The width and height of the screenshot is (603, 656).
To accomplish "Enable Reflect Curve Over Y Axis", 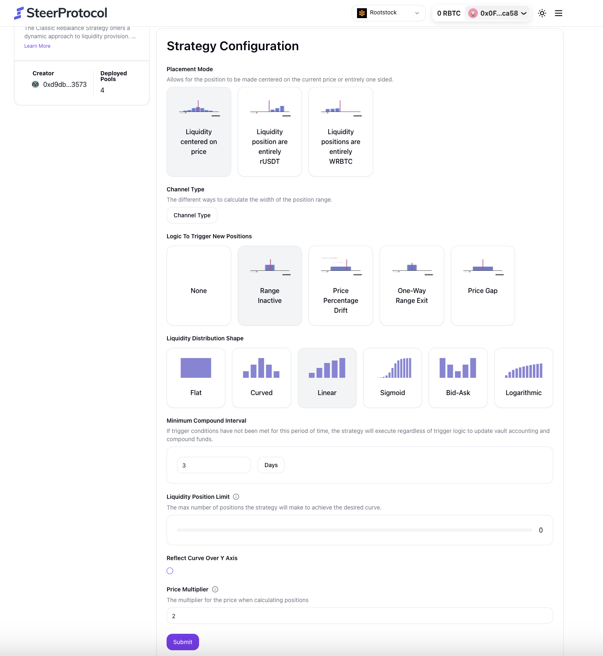I will click(x=170, y=571).
